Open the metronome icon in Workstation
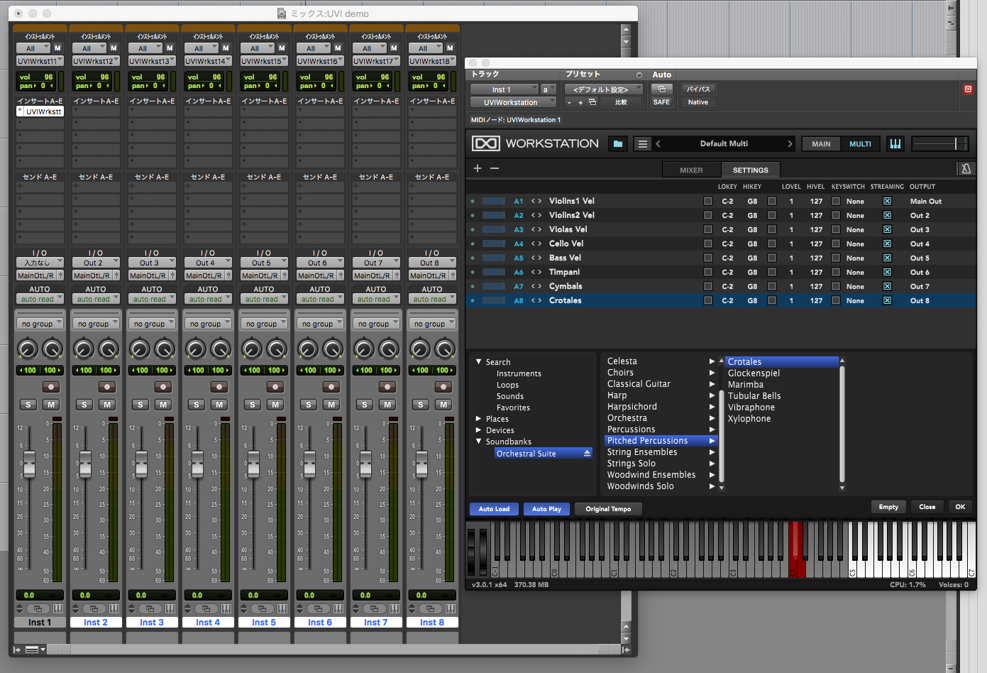 966,169
